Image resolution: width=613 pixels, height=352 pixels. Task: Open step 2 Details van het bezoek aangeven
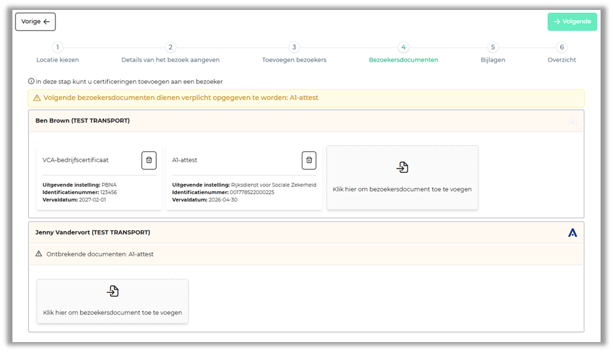pos(171,48)
